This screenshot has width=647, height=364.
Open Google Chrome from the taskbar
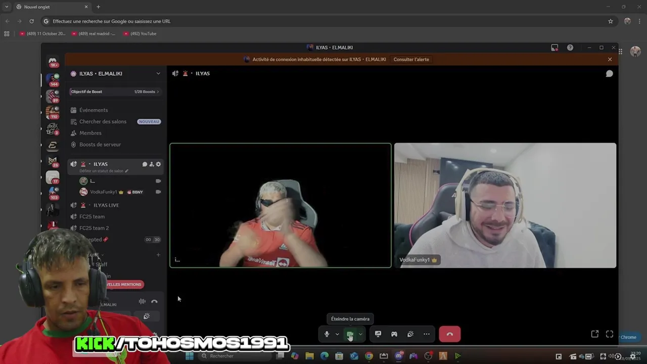(x=369, y=356)
